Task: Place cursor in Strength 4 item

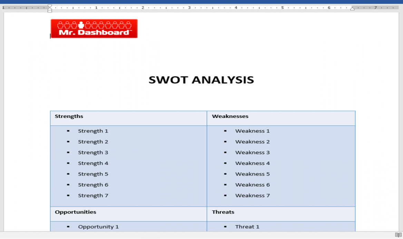Action: coord(93,163)
